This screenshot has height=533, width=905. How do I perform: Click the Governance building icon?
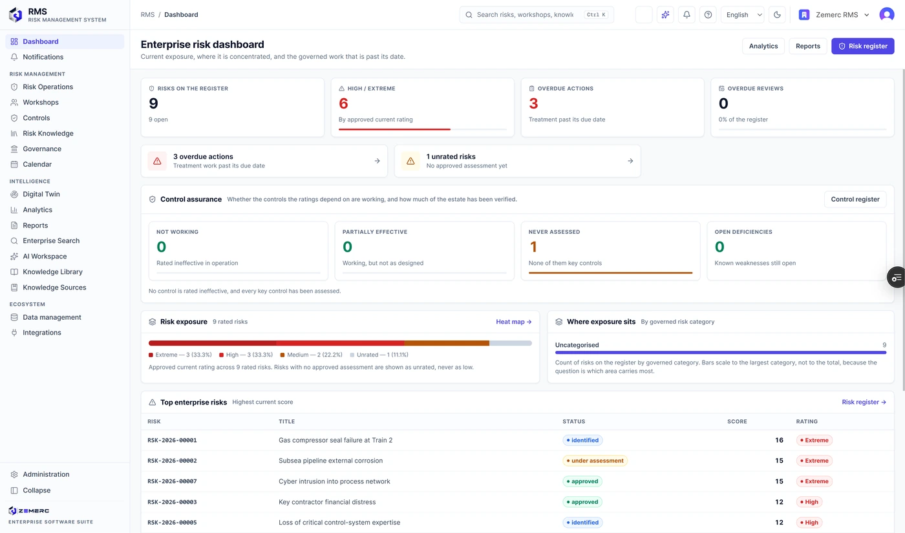14,149
